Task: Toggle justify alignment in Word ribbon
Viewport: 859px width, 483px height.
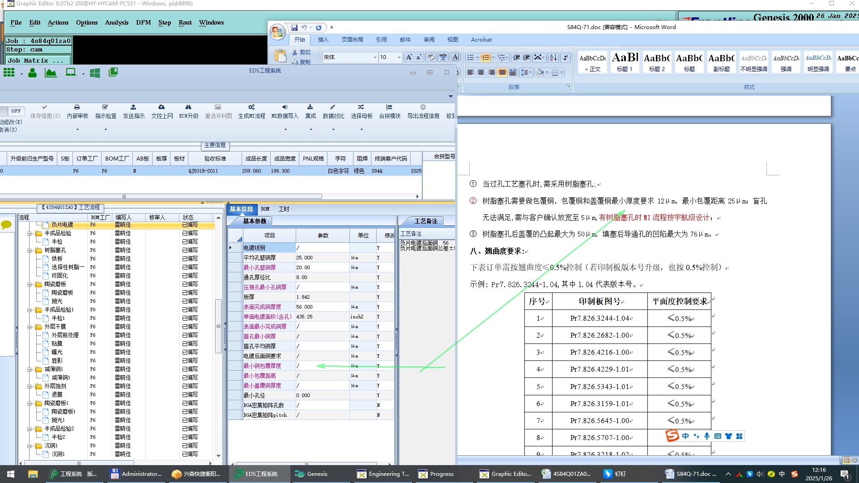Action: point(502,72)
